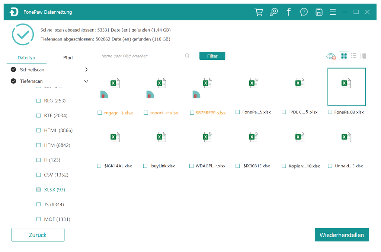The height and width of the screenshot is (252, 381).
Task: Check the JS (8344) file type
Action: [38, 204]
